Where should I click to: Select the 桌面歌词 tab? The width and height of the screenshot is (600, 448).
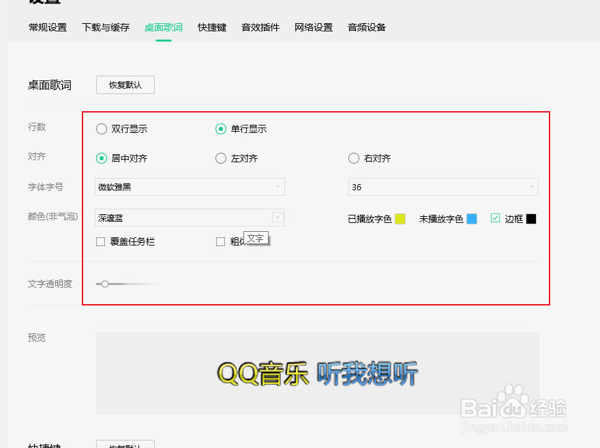[164, 27]
